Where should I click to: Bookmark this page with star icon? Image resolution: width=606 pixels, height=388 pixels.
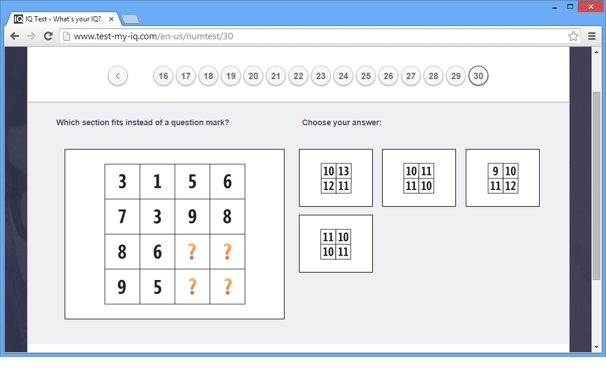[x=574, y=36]
